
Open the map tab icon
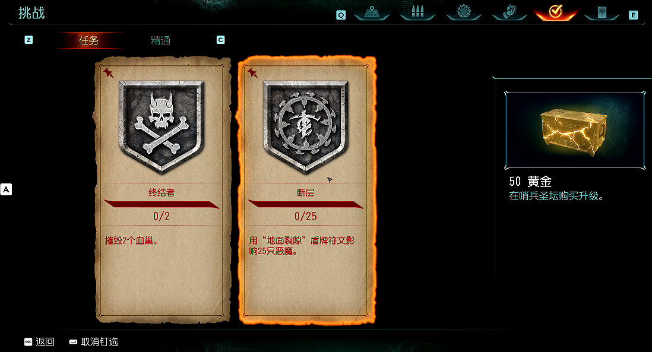click(372, 12)
